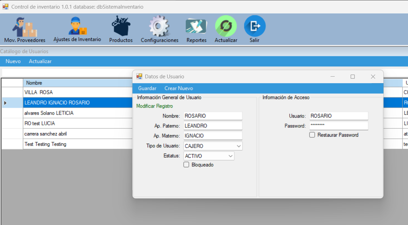Click the Ajustes de Inventario icon
Screen dimensions: 408x225
tap(77, 27)
